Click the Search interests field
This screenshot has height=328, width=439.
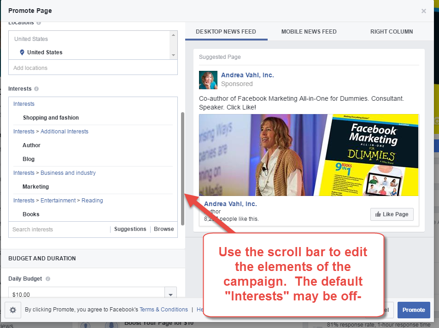coord(59,229)
